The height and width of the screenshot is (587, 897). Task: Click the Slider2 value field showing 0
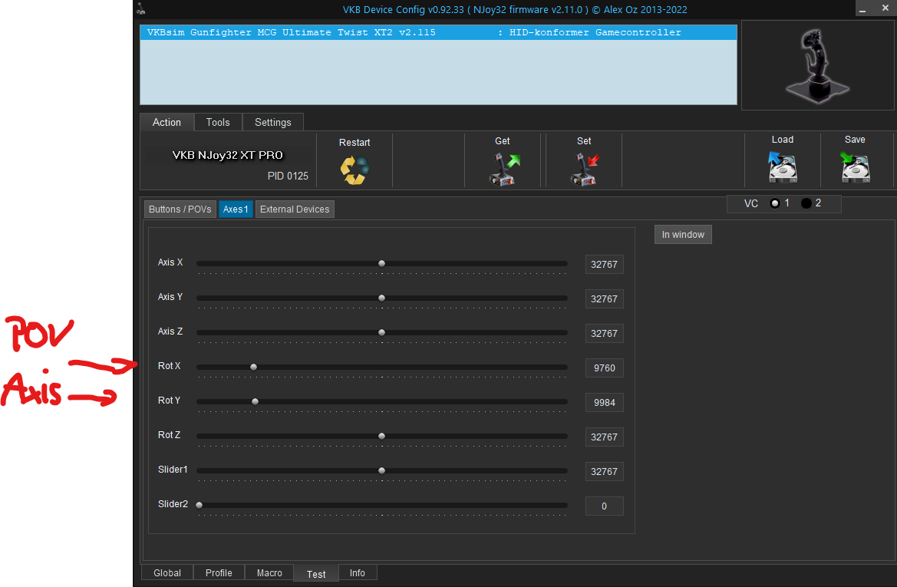pos(604,506)
